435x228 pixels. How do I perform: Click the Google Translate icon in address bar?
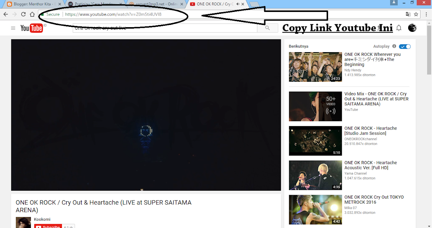408,14
